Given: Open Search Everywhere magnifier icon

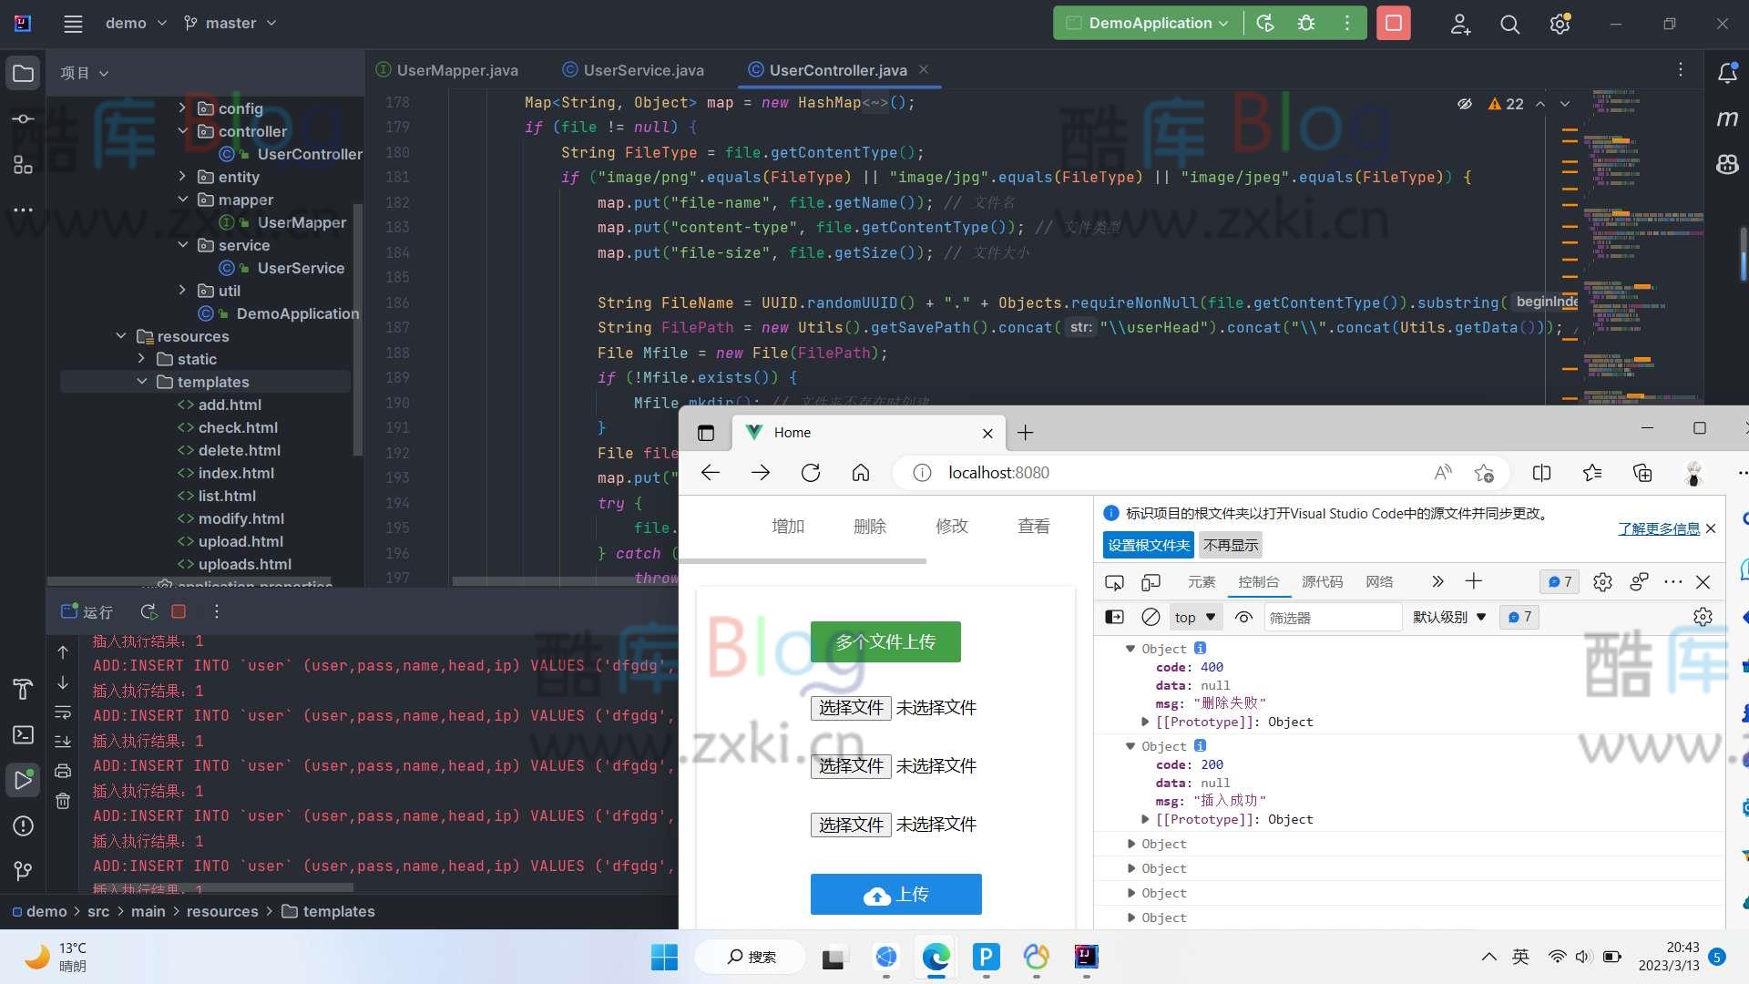Looking at the screenshot, I should coord(1509,25).
